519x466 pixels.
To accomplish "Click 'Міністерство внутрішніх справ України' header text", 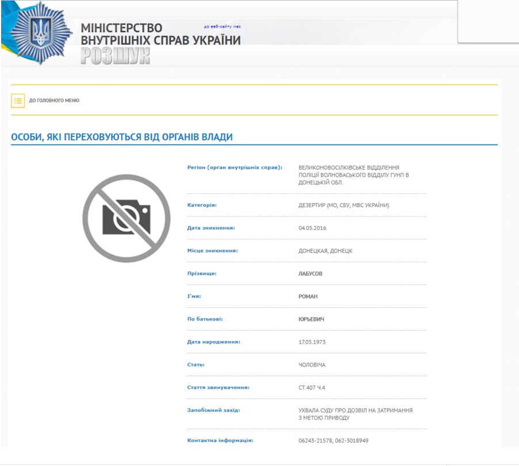I will click(161, 35).
